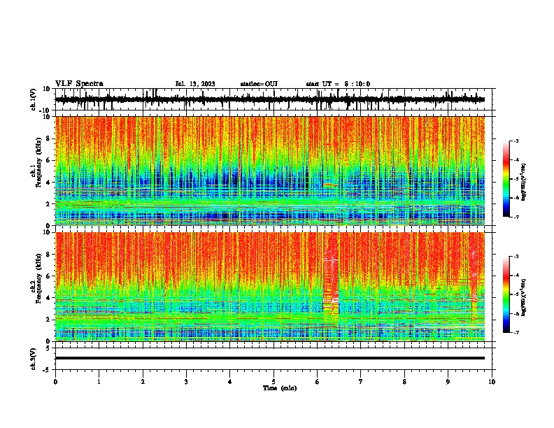Click time axis tick label "0"

coord(55,382)
